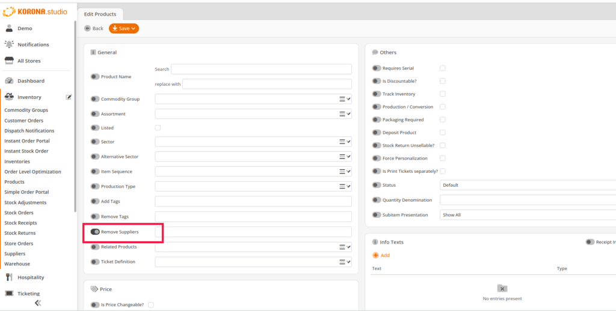Screen dimensions: 616x311
Task: Click the Remove Tags input field
Action: [x=253, y=217]
